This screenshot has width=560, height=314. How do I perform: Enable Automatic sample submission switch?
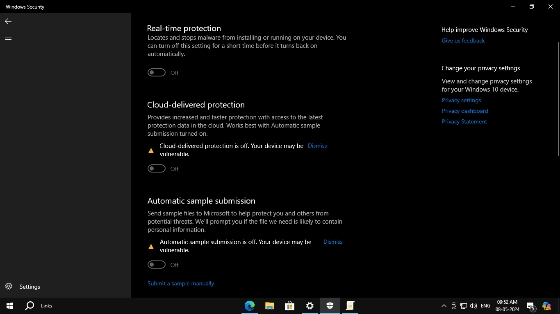click(157, 265)
